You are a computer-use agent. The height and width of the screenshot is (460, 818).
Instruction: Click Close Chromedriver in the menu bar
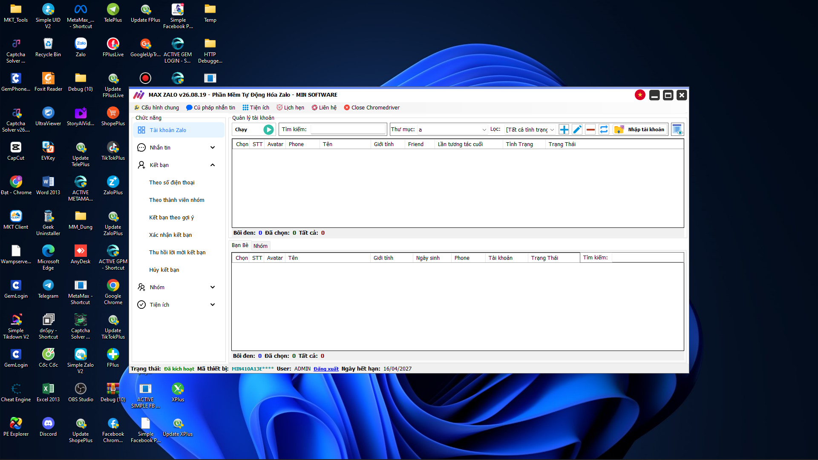pos(372,108)
